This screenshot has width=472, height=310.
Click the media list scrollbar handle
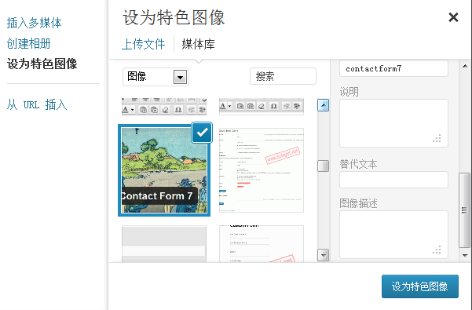(x=323, y=166)
